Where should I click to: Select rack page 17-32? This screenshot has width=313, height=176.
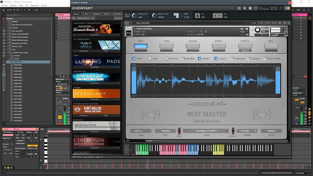[x=260, y=23]
